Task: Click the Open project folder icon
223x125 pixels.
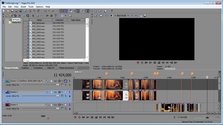Action: click(8, 11)
